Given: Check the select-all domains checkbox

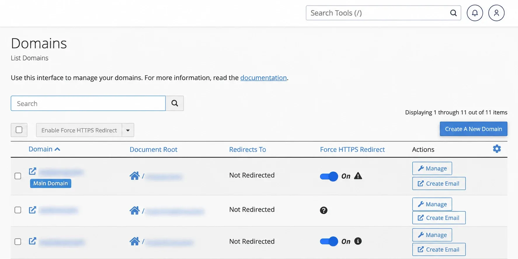Looking at the screenshot, I should 19,130.
